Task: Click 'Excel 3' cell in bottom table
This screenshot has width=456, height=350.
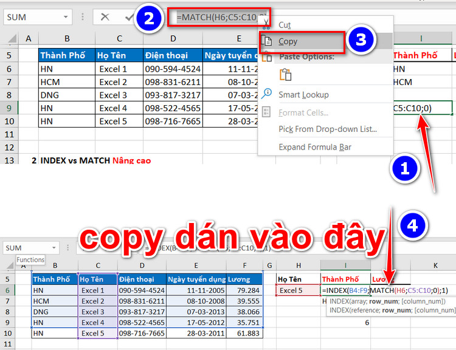Action: pyautogui.click(x=98, y=312)
